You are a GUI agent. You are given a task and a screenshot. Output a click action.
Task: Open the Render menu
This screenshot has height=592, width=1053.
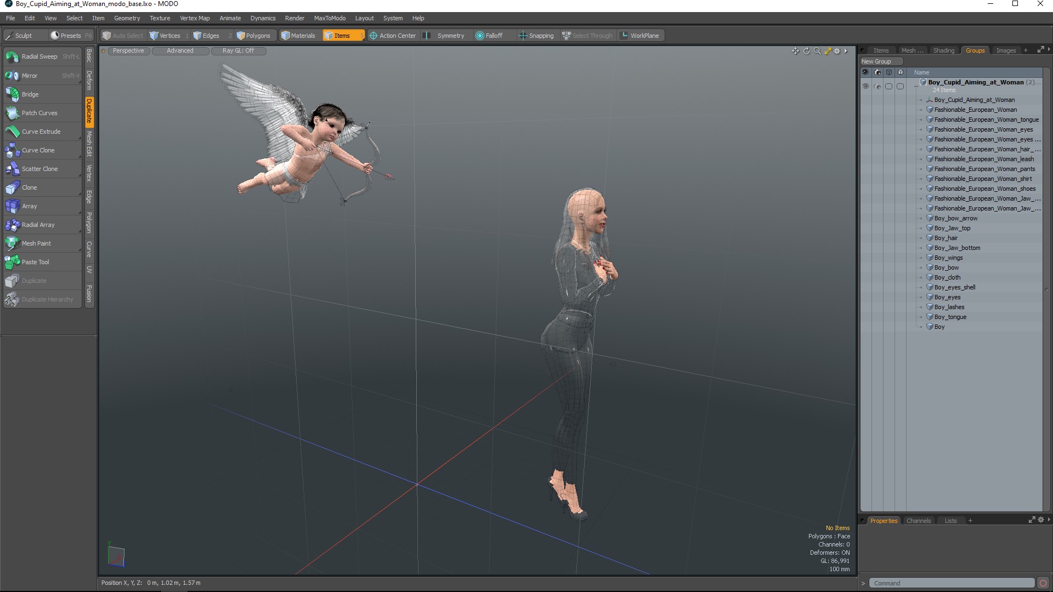pos(295,18)
